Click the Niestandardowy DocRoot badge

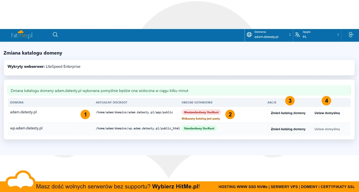point(201,112)
